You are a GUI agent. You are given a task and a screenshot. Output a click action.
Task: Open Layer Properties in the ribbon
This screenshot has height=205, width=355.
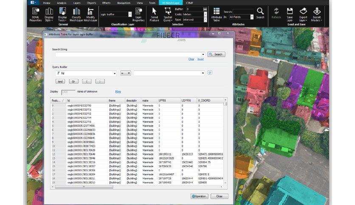tap(138, 15)
